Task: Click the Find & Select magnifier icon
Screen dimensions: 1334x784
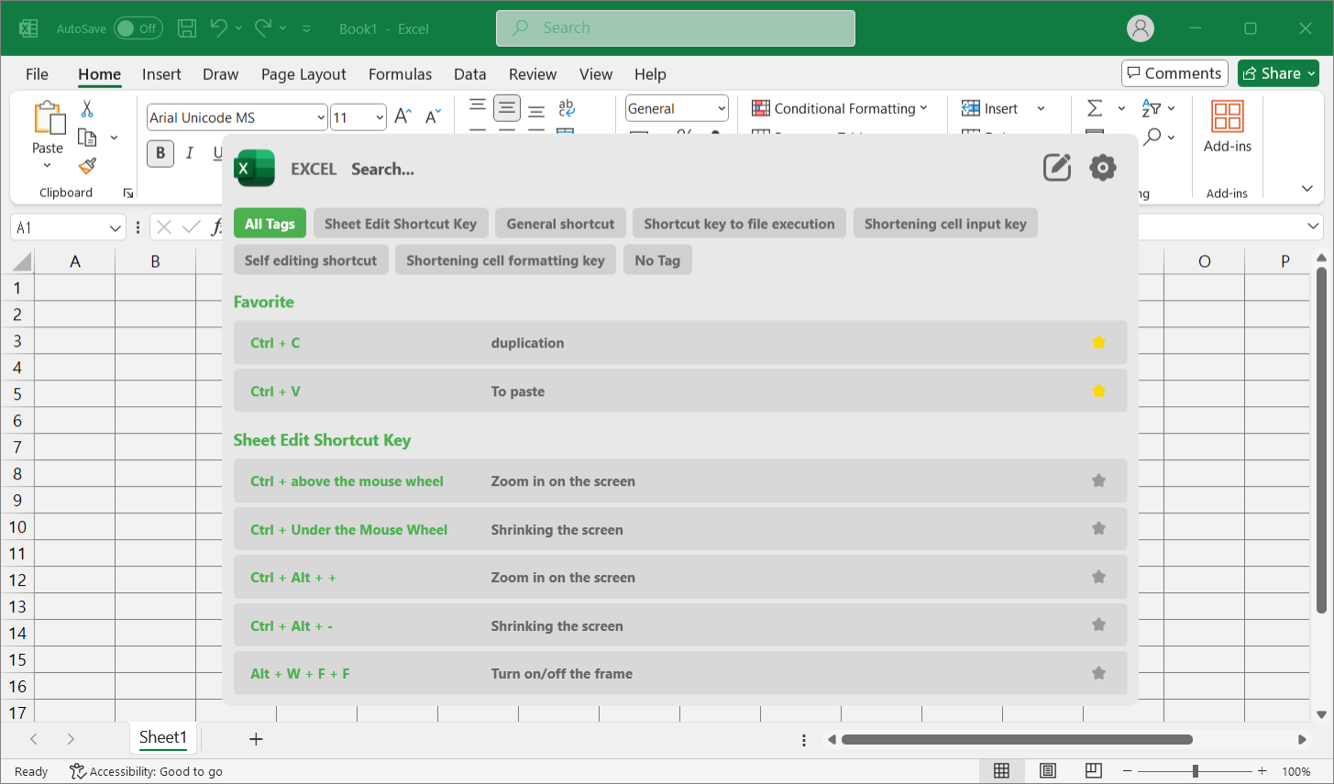Action: (x=1152, y=137)
